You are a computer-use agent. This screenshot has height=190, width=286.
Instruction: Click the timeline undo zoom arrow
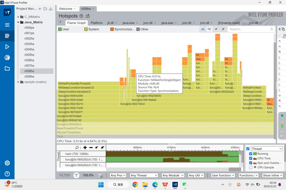point(97,147)
